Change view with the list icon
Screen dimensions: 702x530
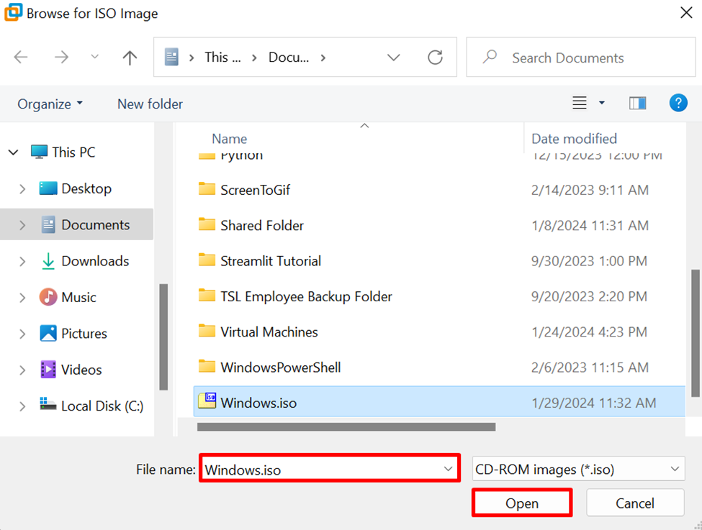pos(580,104)
